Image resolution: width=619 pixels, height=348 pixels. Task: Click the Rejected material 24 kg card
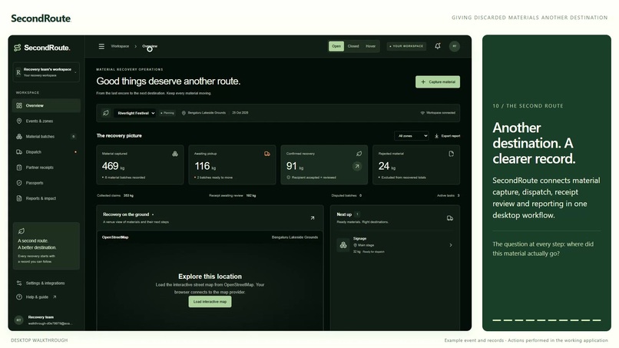pyautogui.click(x=416, y=164)
